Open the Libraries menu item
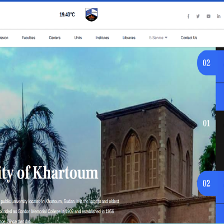224x224 pixels. [x=129, y=38]
